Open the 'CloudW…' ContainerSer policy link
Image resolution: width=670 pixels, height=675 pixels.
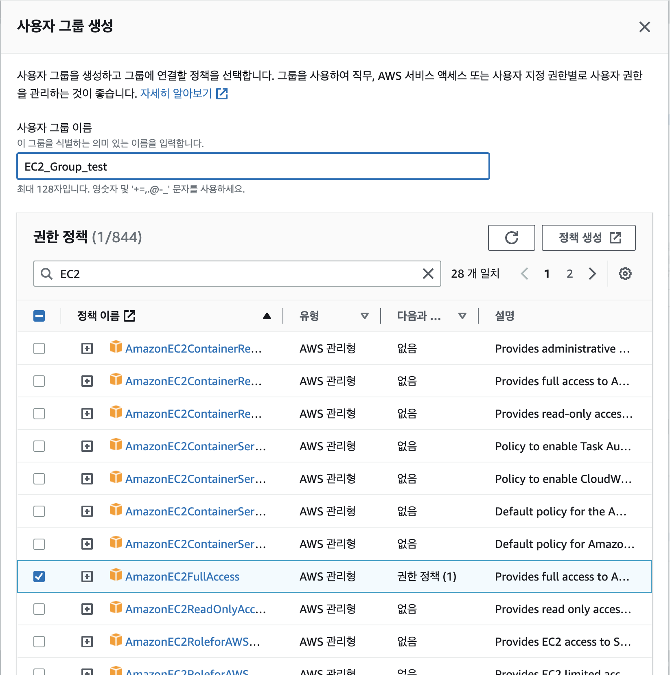195,479
